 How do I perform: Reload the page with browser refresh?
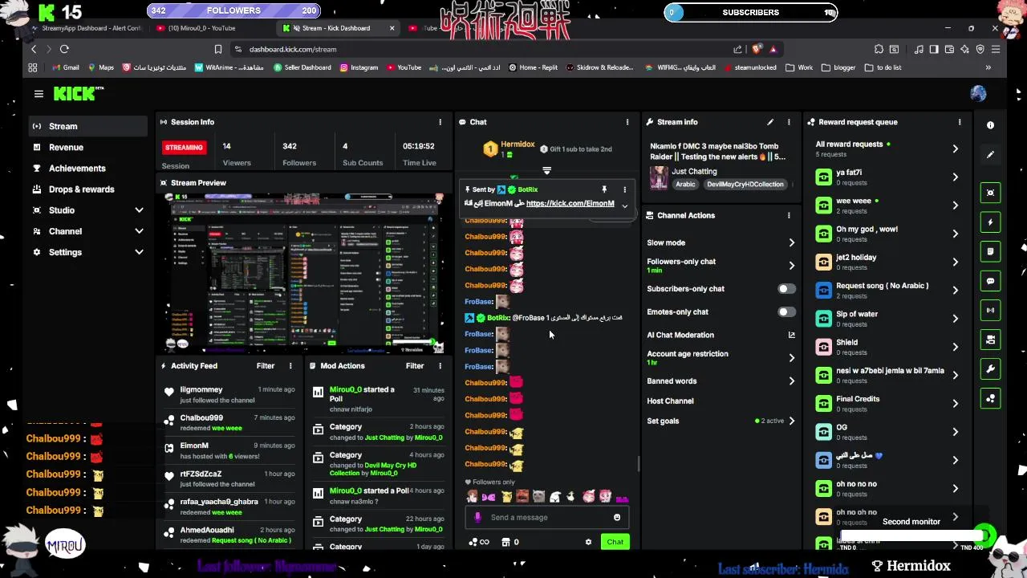point(64,49)
